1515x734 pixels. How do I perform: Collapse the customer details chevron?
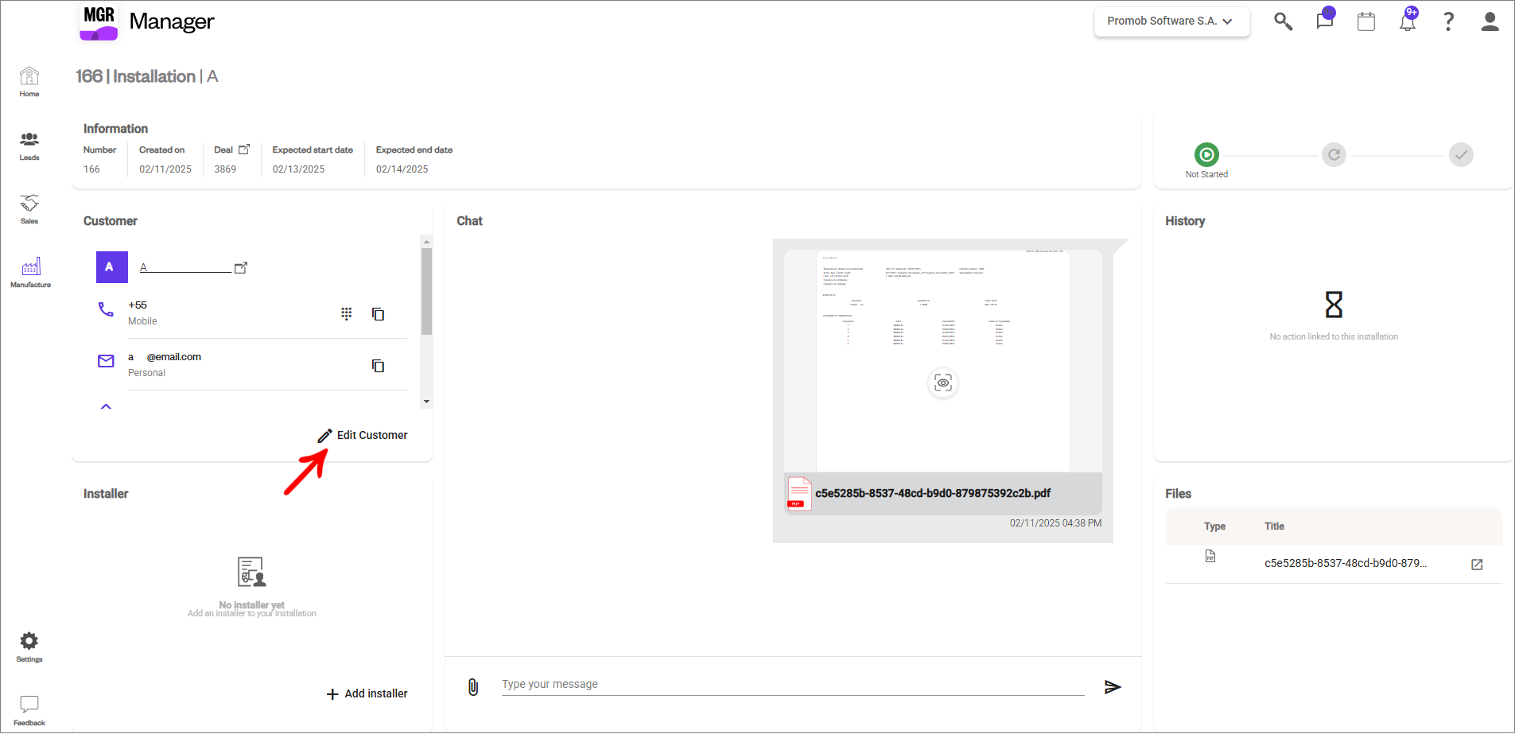tap(106, 406)
